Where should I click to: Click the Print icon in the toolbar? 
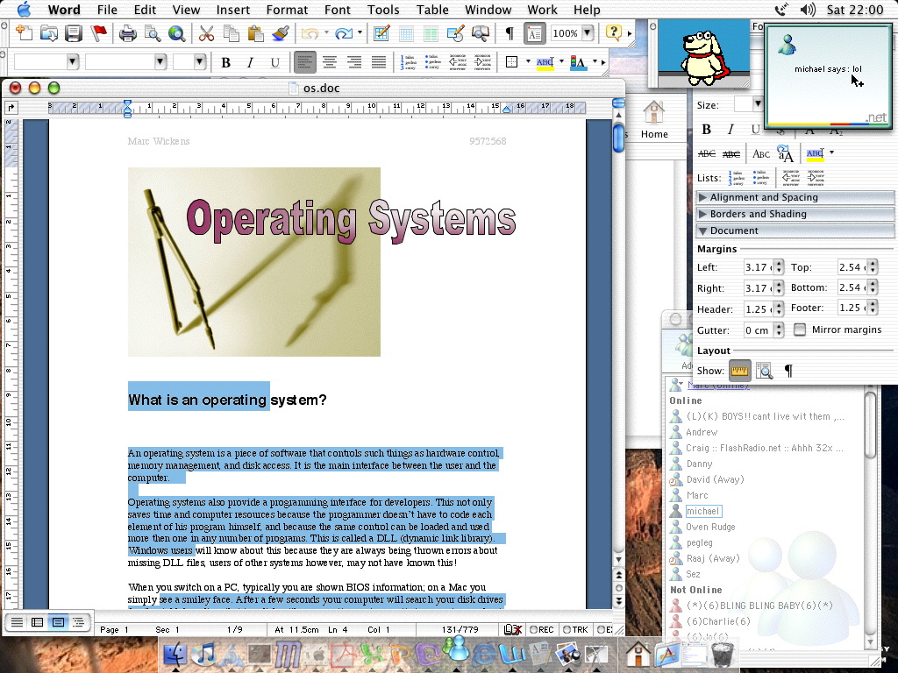pyautogui.click(x=128, y=34)
